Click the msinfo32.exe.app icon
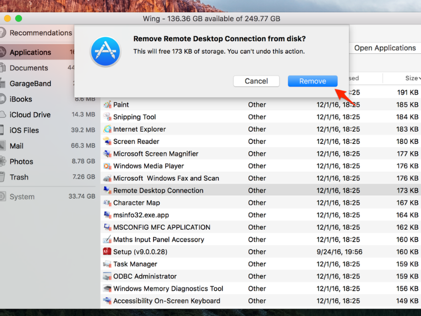Screen dimensions: 421x316 coord(107,215)
